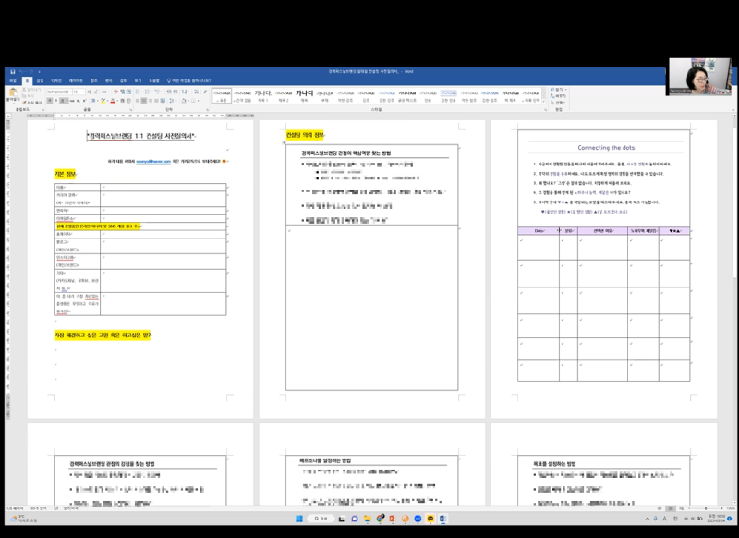This screenshot has height=538, width=739.
Task: Click the Sort icon in paragraph group
Action: point(196,92)
